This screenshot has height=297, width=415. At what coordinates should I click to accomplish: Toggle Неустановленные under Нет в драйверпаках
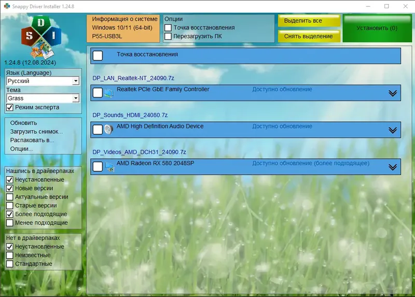(x=10, y=247)
